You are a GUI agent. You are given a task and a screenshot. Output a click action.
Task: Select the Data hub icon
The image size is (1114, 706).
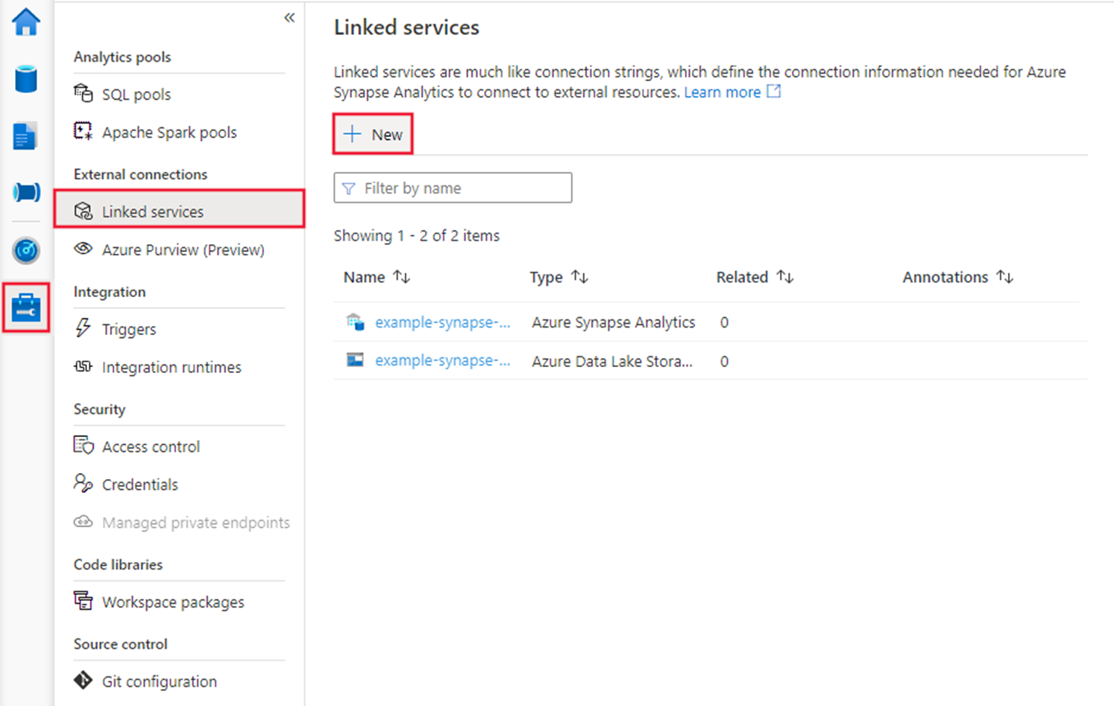25,79
